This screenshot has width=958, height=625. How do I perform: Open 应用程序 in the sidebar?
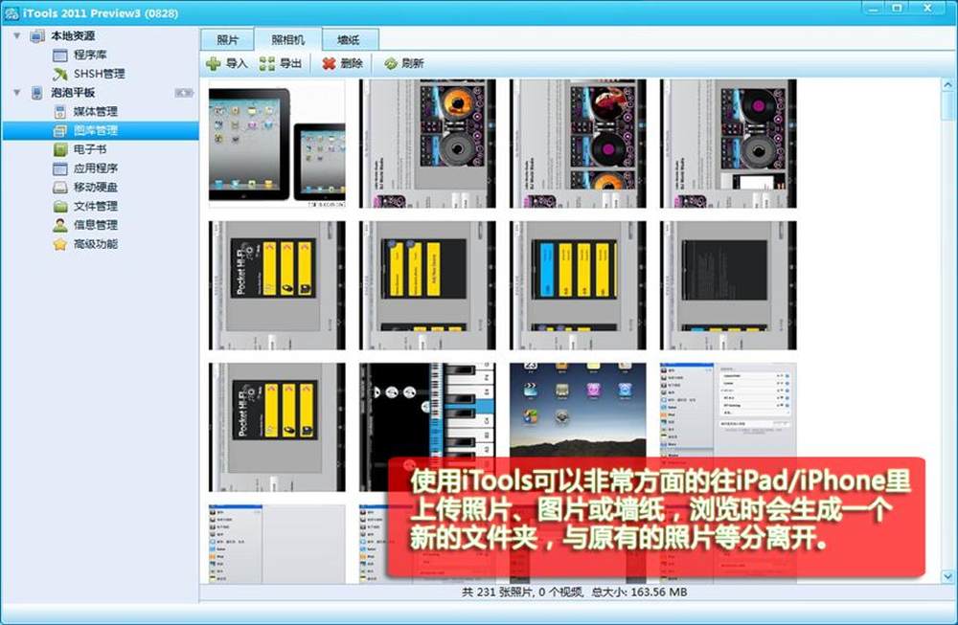[95, 168]
